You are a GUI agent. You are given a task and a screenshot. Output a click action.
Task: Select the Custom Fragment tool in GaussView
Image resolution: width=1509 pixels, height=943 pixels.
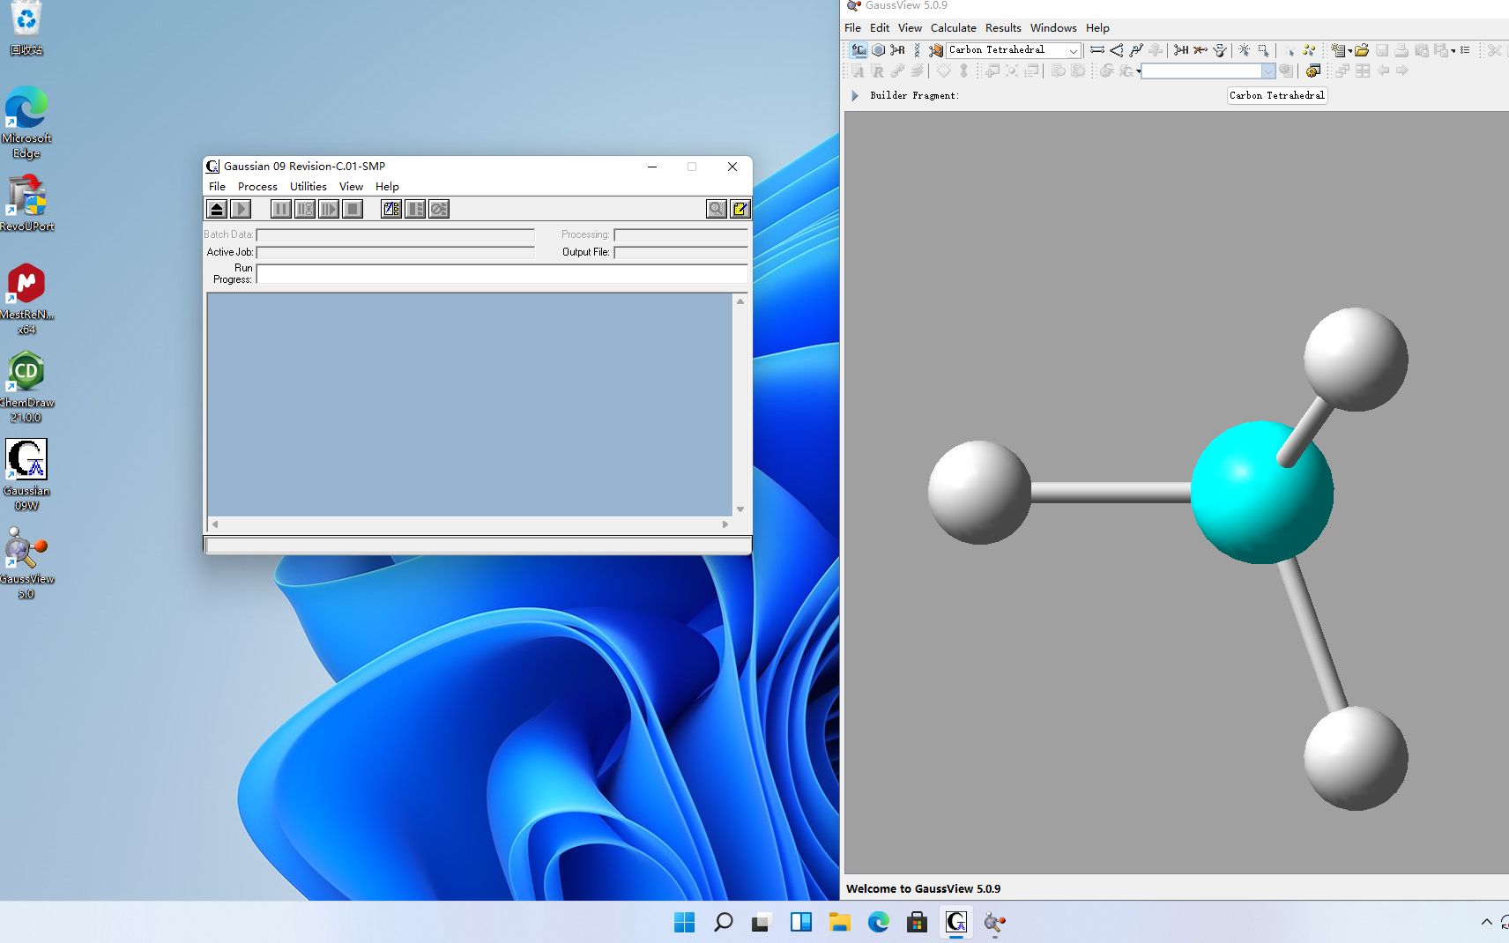(936, 50)
